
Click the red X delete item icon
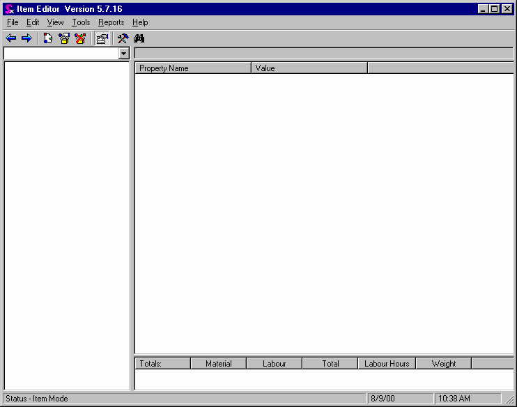(x=80, y=38)
